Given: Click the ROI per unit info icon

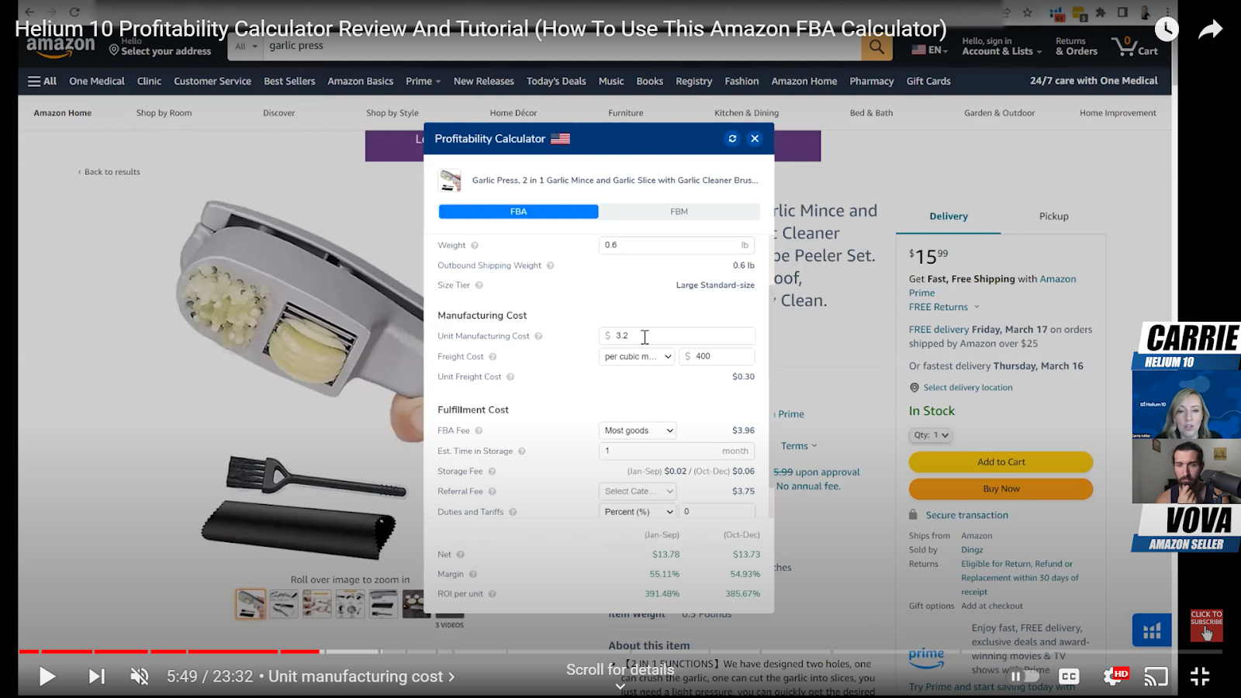Looking at the screenshot, I should (x=493, y=594).
